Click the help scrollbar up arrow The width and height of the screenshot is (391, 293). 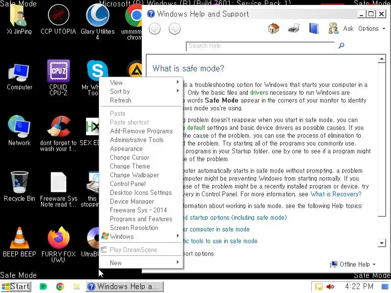[382, 59]
